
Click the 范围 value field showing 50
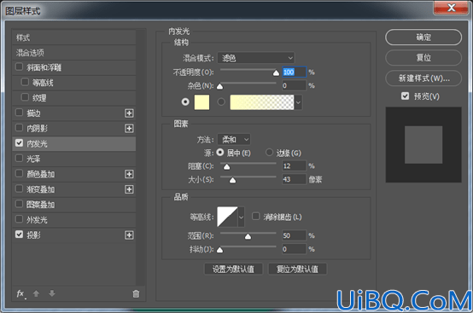pyautogui.click(x=294, y=235)
